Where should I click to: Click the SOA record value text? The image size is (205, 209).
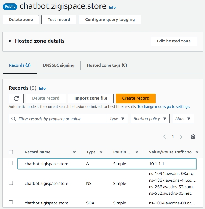tap(172, 203)
